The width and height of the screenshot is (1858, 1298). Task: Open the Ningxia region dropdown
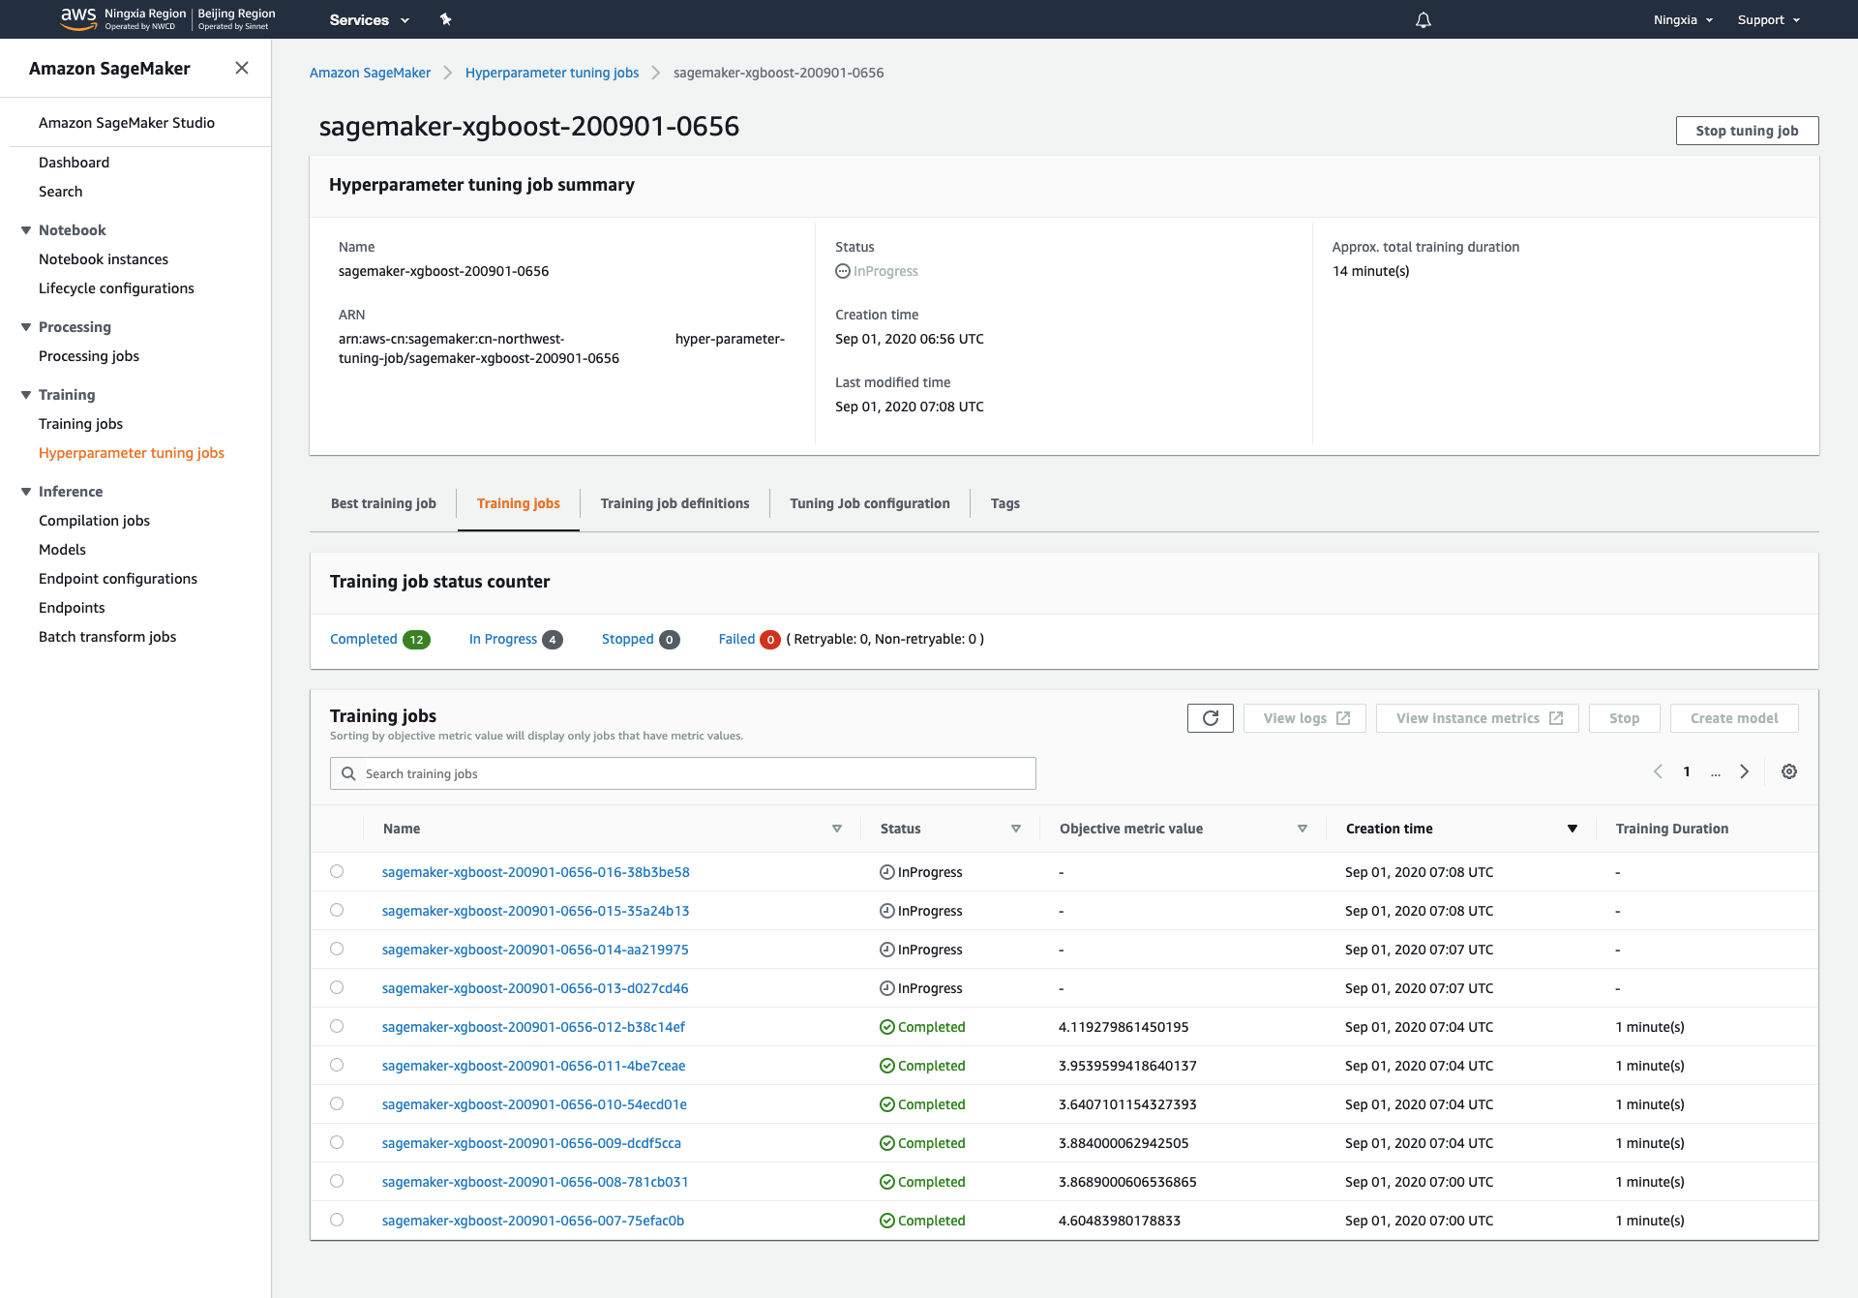tap(1683, 19)
